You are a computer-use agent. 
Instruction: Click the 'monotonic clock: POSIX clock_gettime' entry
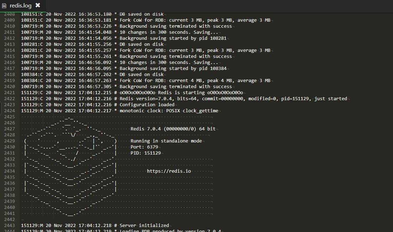point(169,110)
